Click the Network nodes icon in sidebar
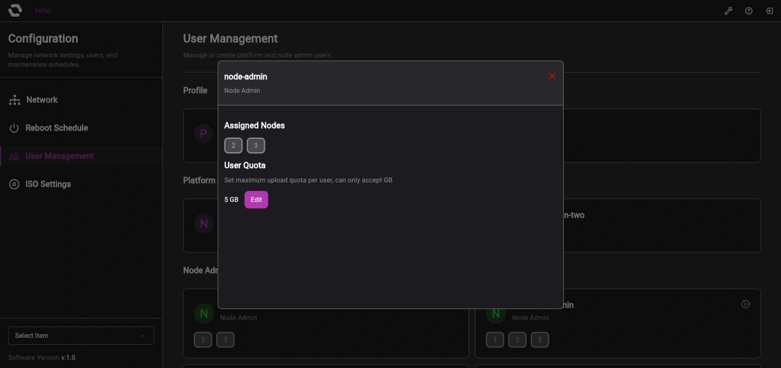Screen dimensions: 781x368 14,100
